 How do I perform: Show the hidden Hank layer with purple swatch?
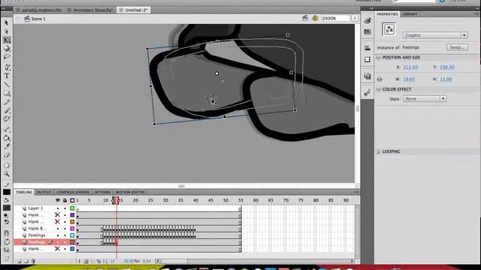point(57,215)
